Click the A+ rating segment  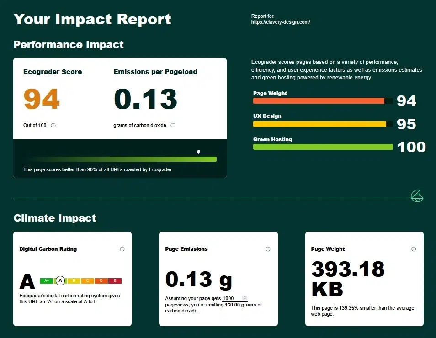[x=47, y=281]
